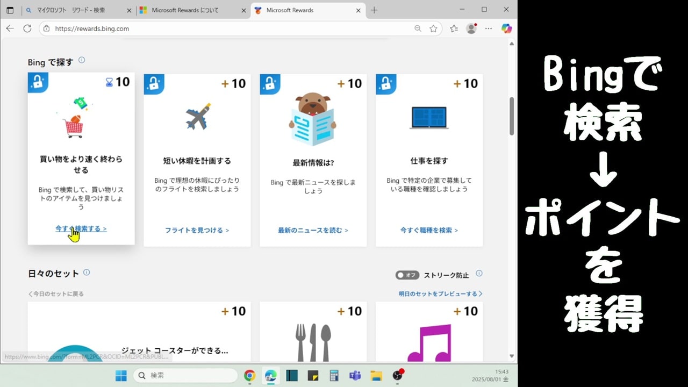Viewport: 688px width, 387px height.
Task: Click 今すぐ職種を検索 link
Action: point(429,230)
